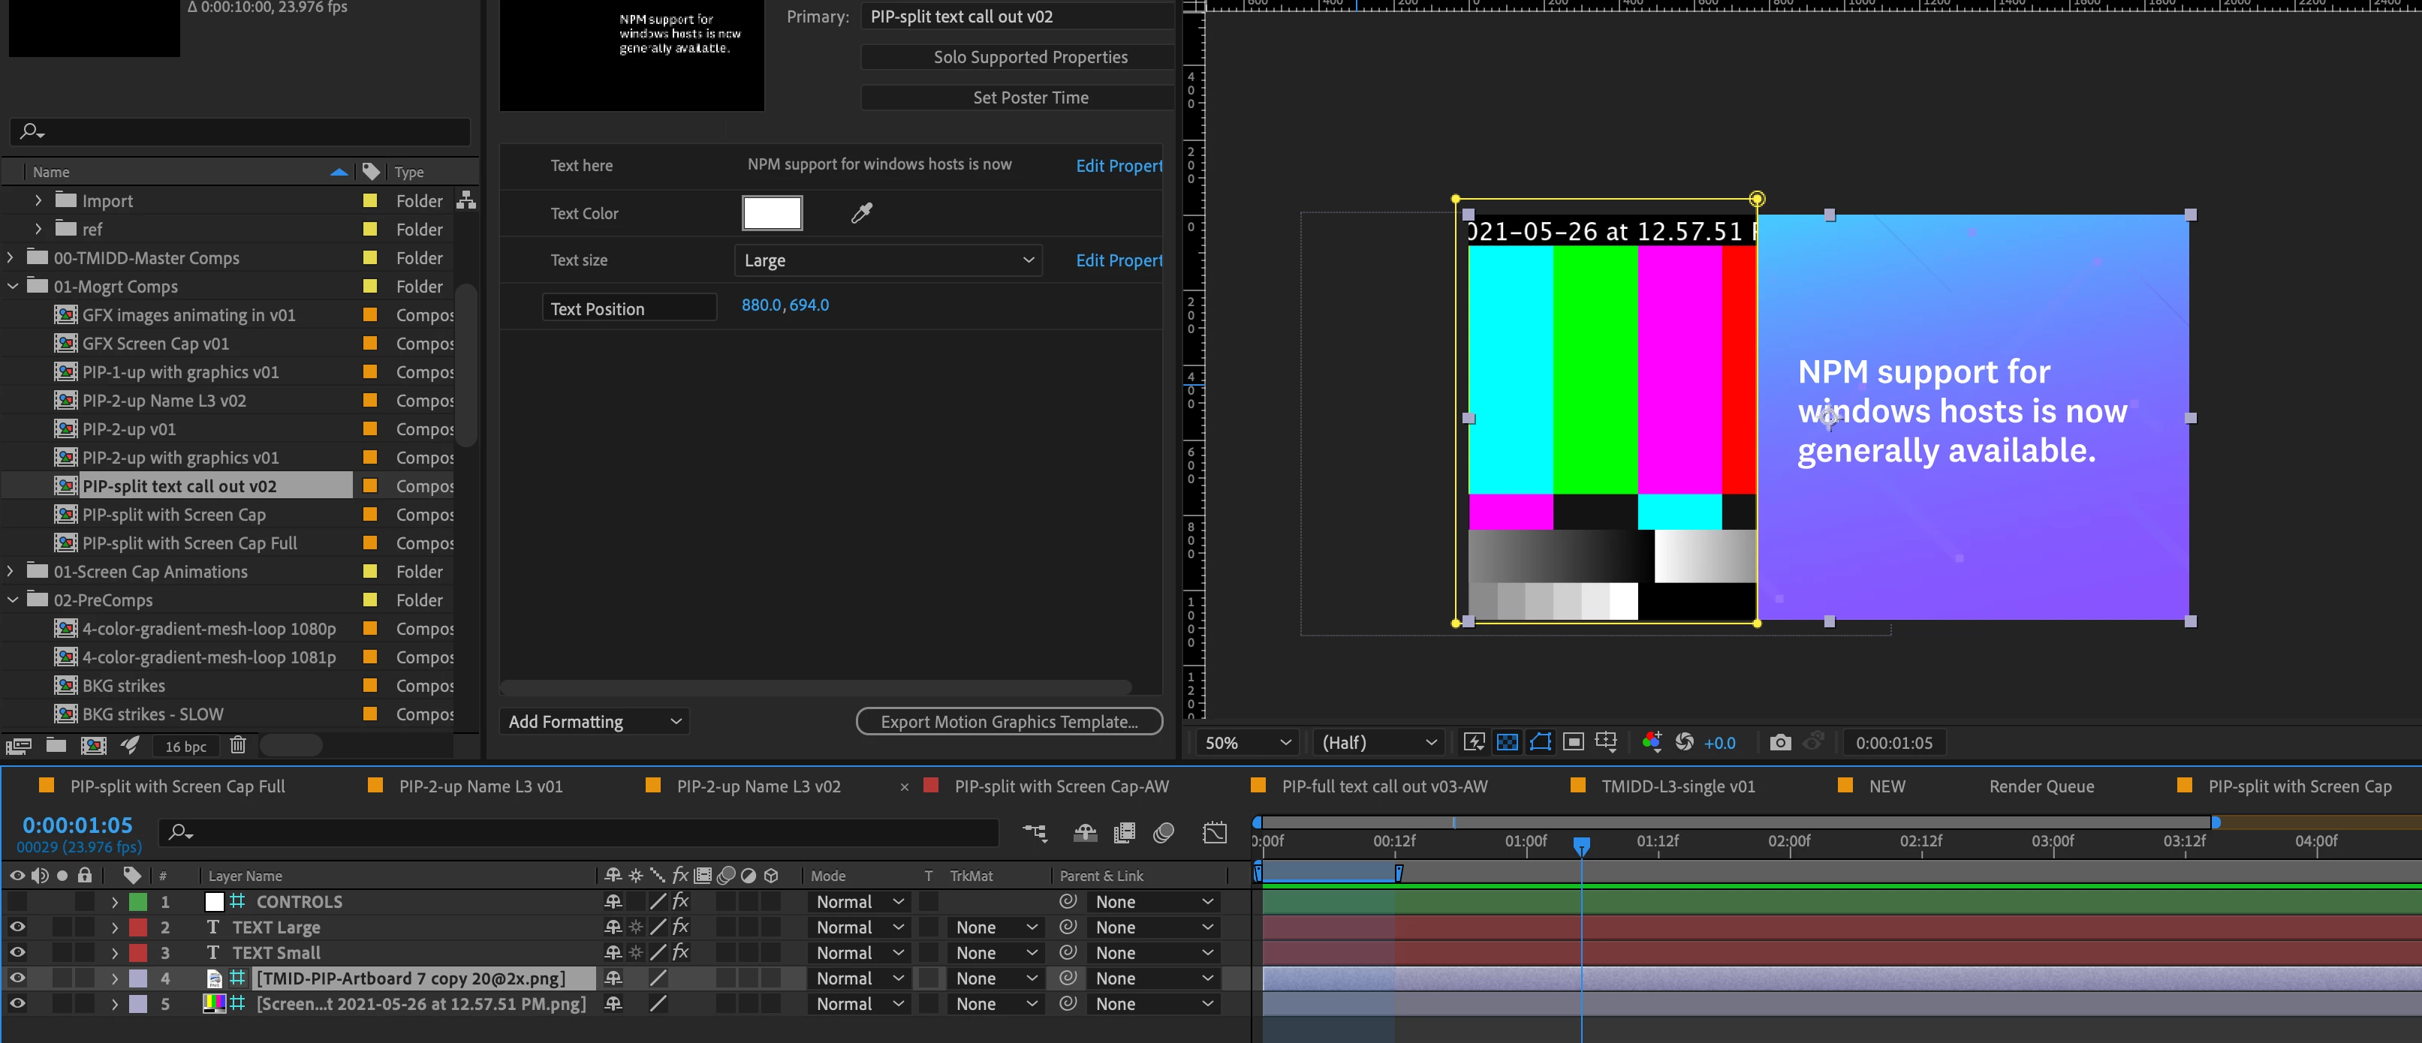Click the eyedropper next to Text Color
Viewport: 2422px width, 1043px height.
861,213
